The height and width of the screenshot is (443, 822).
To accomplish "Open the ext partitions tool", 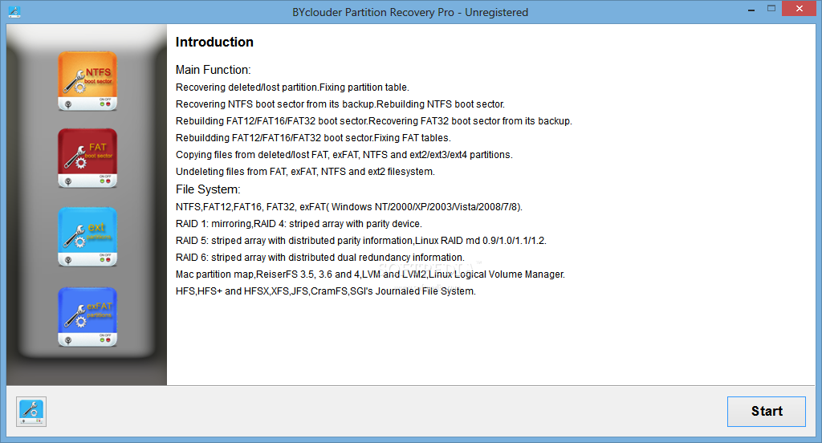I will [x=87, y=237].
